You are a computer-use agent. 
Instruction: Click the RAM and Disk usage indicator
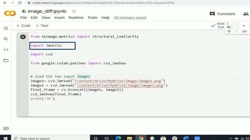coord(228,25)
